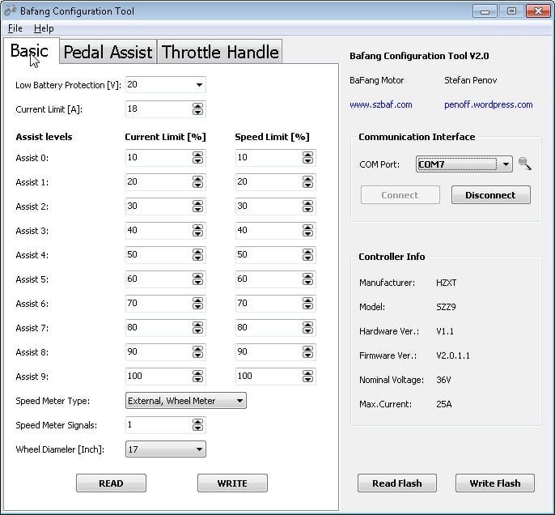
Task: Click the Assist 9 speed limit spinner
Action: pyautogui.click(x=308, y=377)
